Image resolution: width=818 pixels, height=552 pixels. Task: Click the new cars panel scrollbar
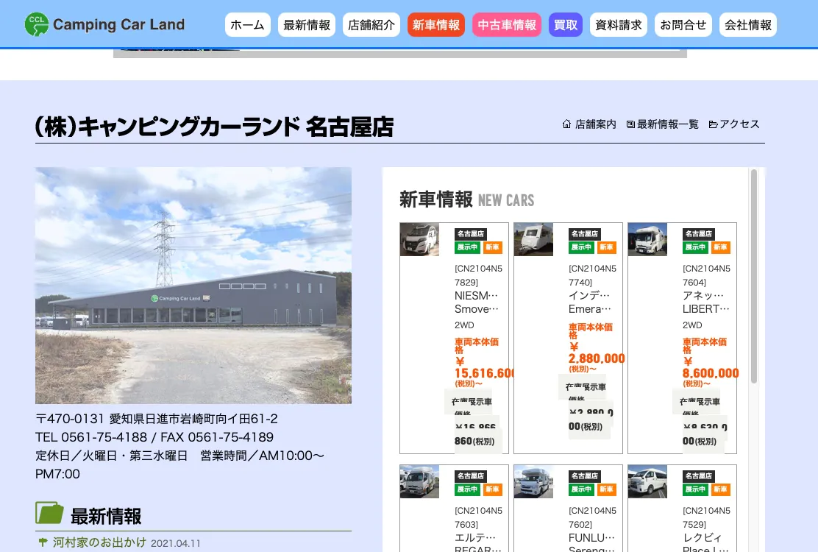click(x=754, y=277)
